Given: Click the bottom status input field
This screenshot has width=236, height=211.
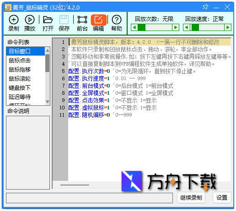Looking at the screenshot, I should [x=89, y=198].
